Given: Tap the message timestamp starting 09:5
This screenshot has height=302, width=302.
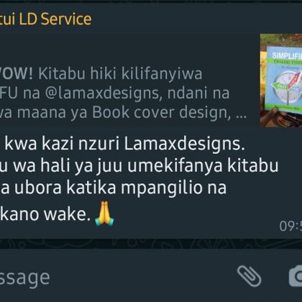Looking at the screenshot, I should tap(290, 226).
